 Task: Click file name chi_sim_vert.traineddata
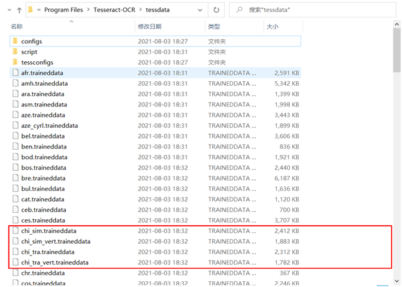[55, 241]
